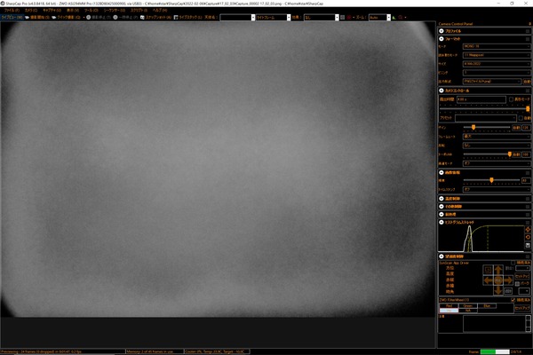The height and width of the screenshot is (355, 533).
Task: Enable the long exposure mode checkbox
Action: point(511,99)
